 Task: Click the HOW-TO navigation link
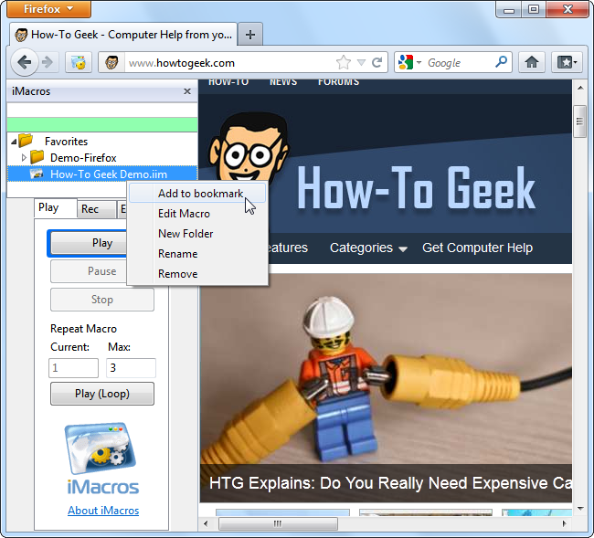click(228, 82)
